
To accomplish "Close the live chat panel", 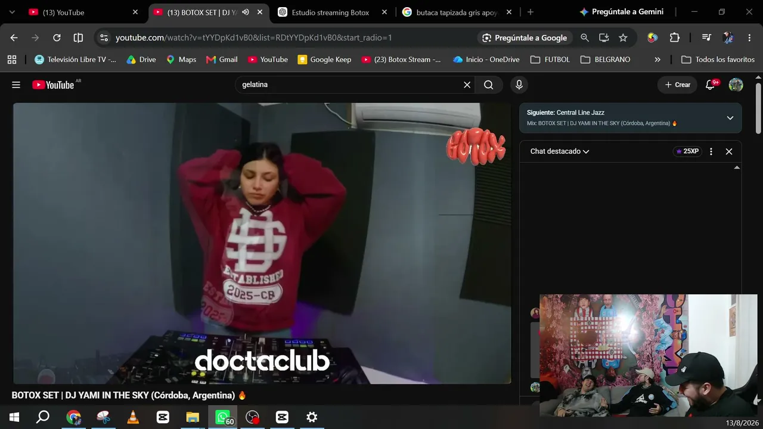I will pos(729,151).
